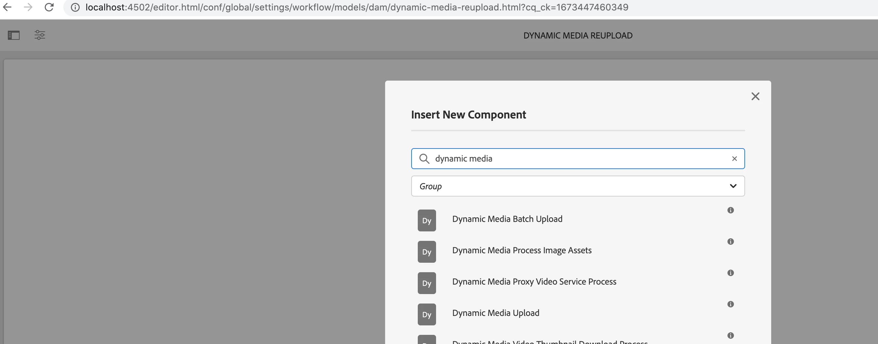Viewport: 878px width, 344px height.
Task: Click DYNAMIC MEDIA REUPLOAD title
Action: pos(578,36)
